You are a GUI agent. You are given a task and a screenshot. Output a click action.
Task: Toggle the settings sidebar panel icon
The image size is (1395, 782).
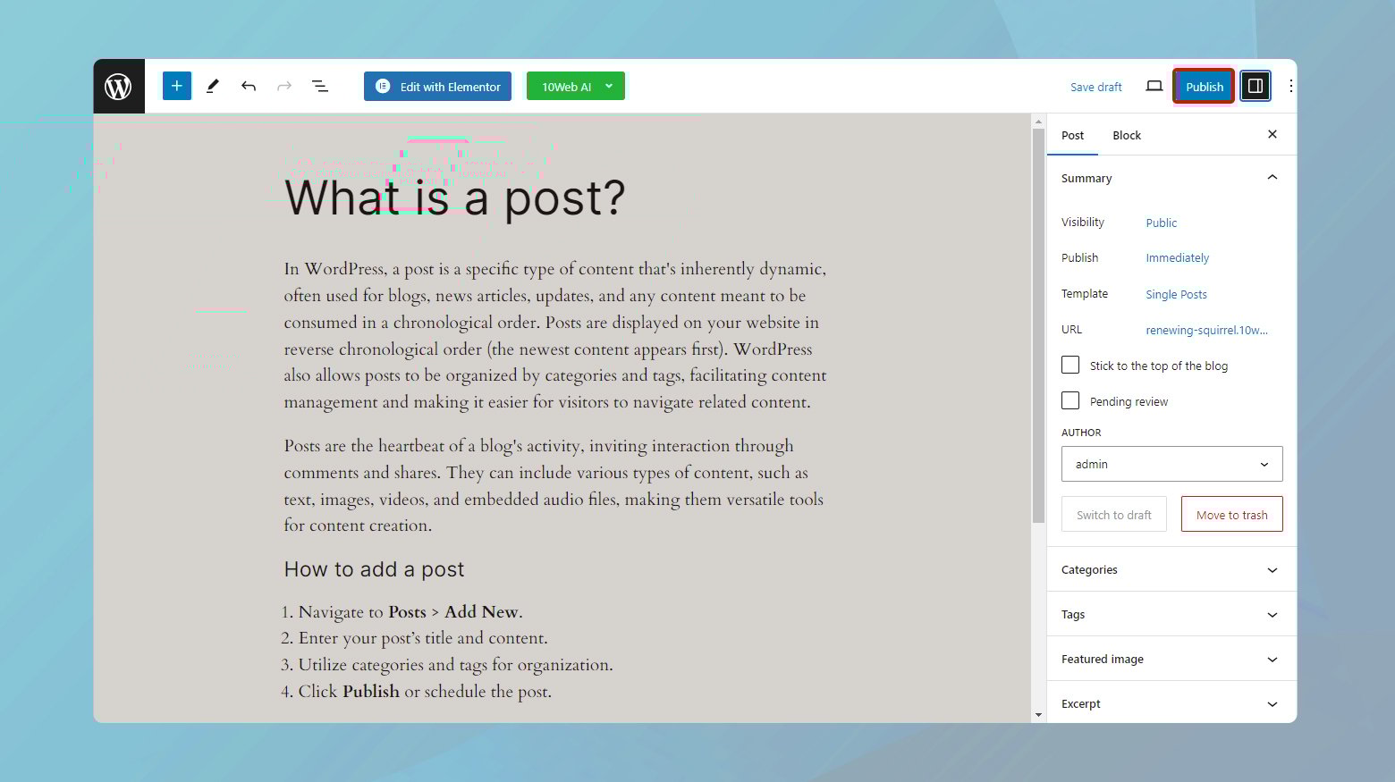click(1255, 87)
